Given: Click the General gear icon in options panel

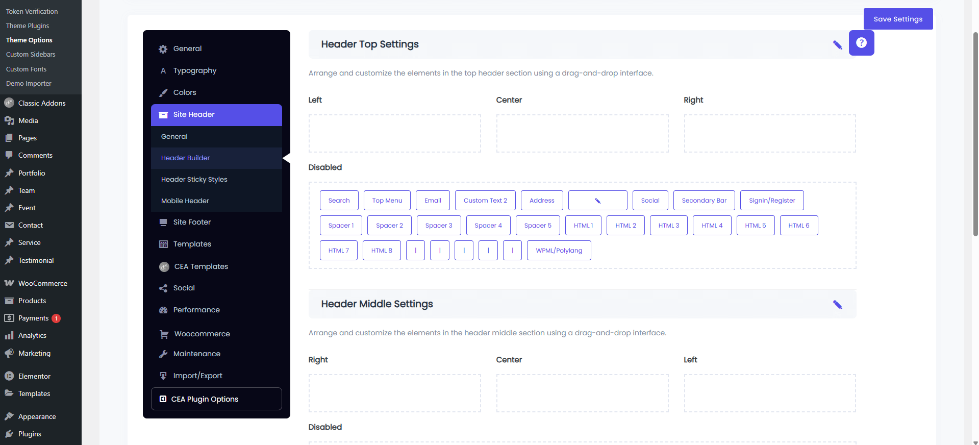Looking at the screenshot, I should pyautogui.click(x=163, y=49).
